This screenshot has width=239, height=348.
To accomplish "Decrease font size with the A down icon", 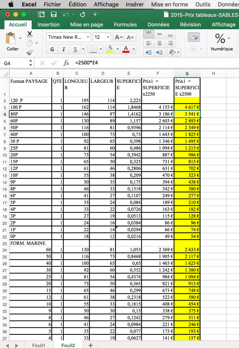I will 130,37.
